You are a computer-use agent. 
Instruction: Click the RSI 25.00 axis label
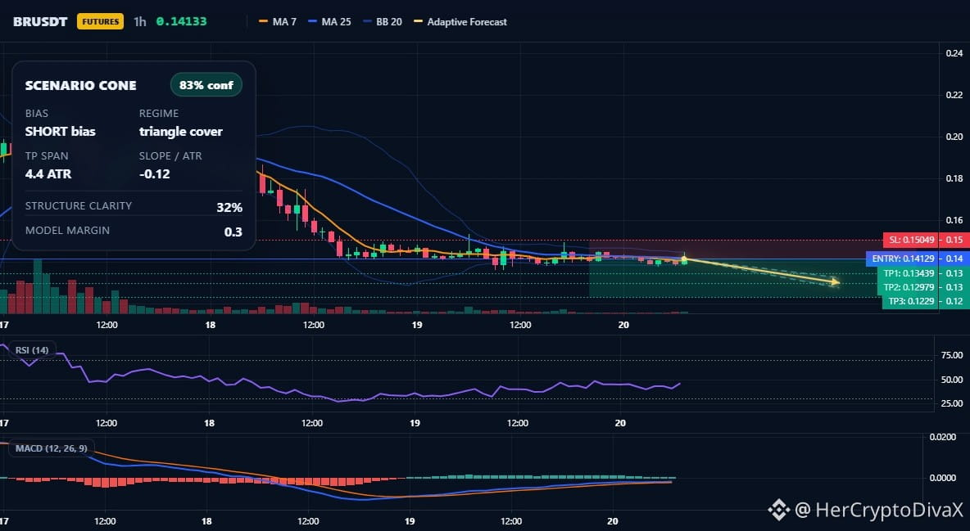coord(951,403)
